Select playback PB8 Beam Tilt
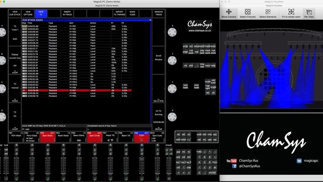Viewport: 323px width, 182px height. [x=126, y=137]
